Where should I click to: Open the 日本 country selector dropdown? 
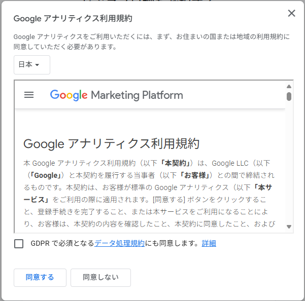[32, 65]
